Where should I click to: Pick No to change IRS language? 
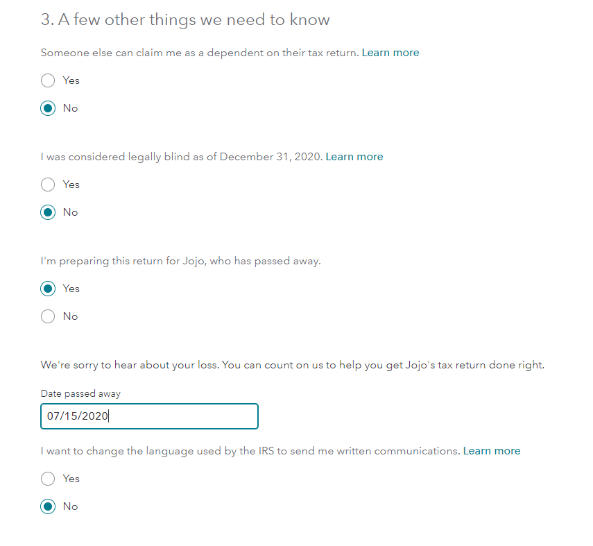pyautogui.click(x=48, y=506)
